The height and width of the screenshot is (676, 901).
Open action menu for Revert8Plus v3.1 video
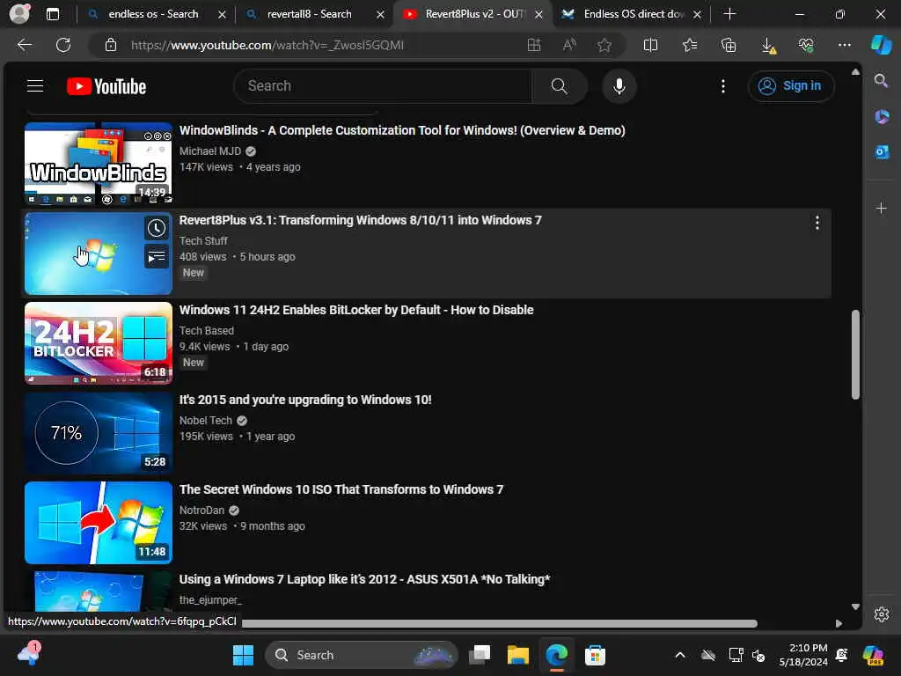coord(817,223)
